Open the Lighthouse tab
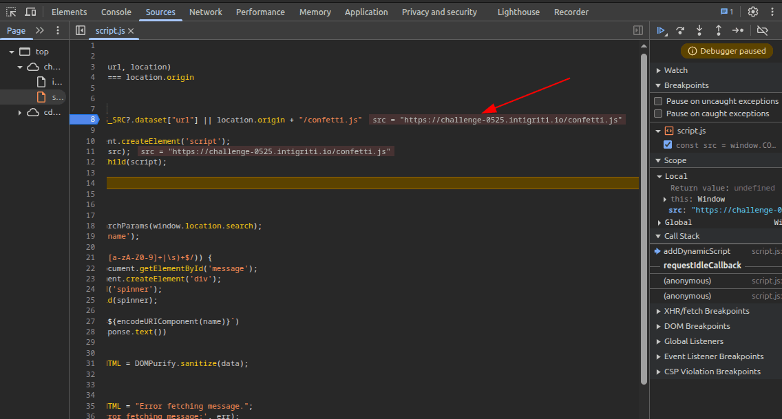This screenshot has width=782, height=419. (518, 12)
